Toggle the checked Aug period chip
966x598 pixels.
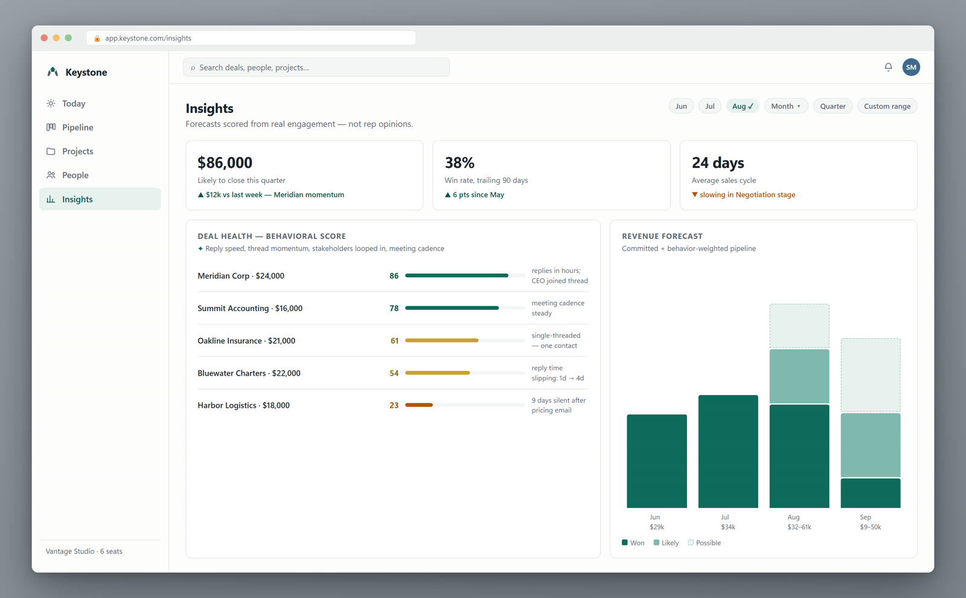(743, 106)
